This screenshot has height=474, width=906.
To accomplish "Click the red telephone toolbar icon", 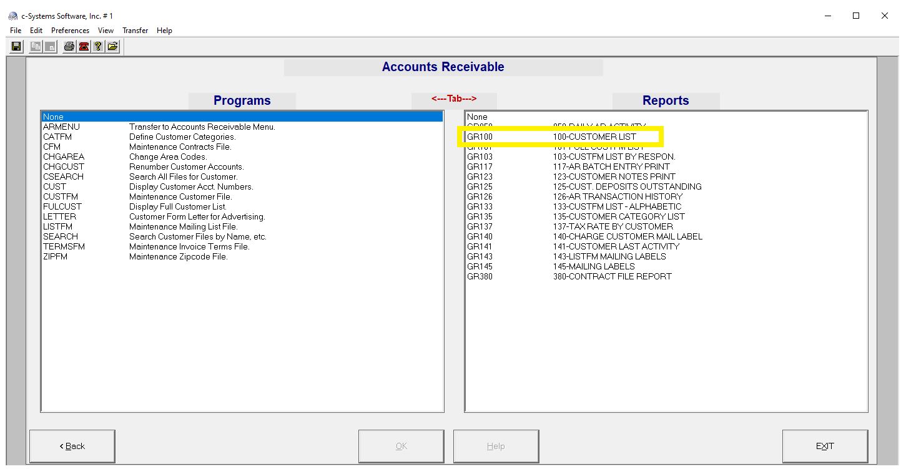I will coord(84,47).
